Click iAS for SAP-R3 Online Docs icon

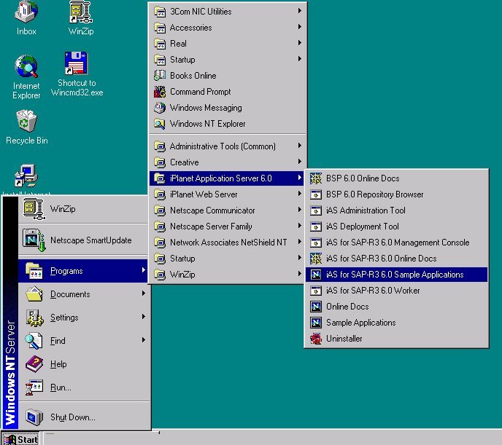click(x=316, y=259)
